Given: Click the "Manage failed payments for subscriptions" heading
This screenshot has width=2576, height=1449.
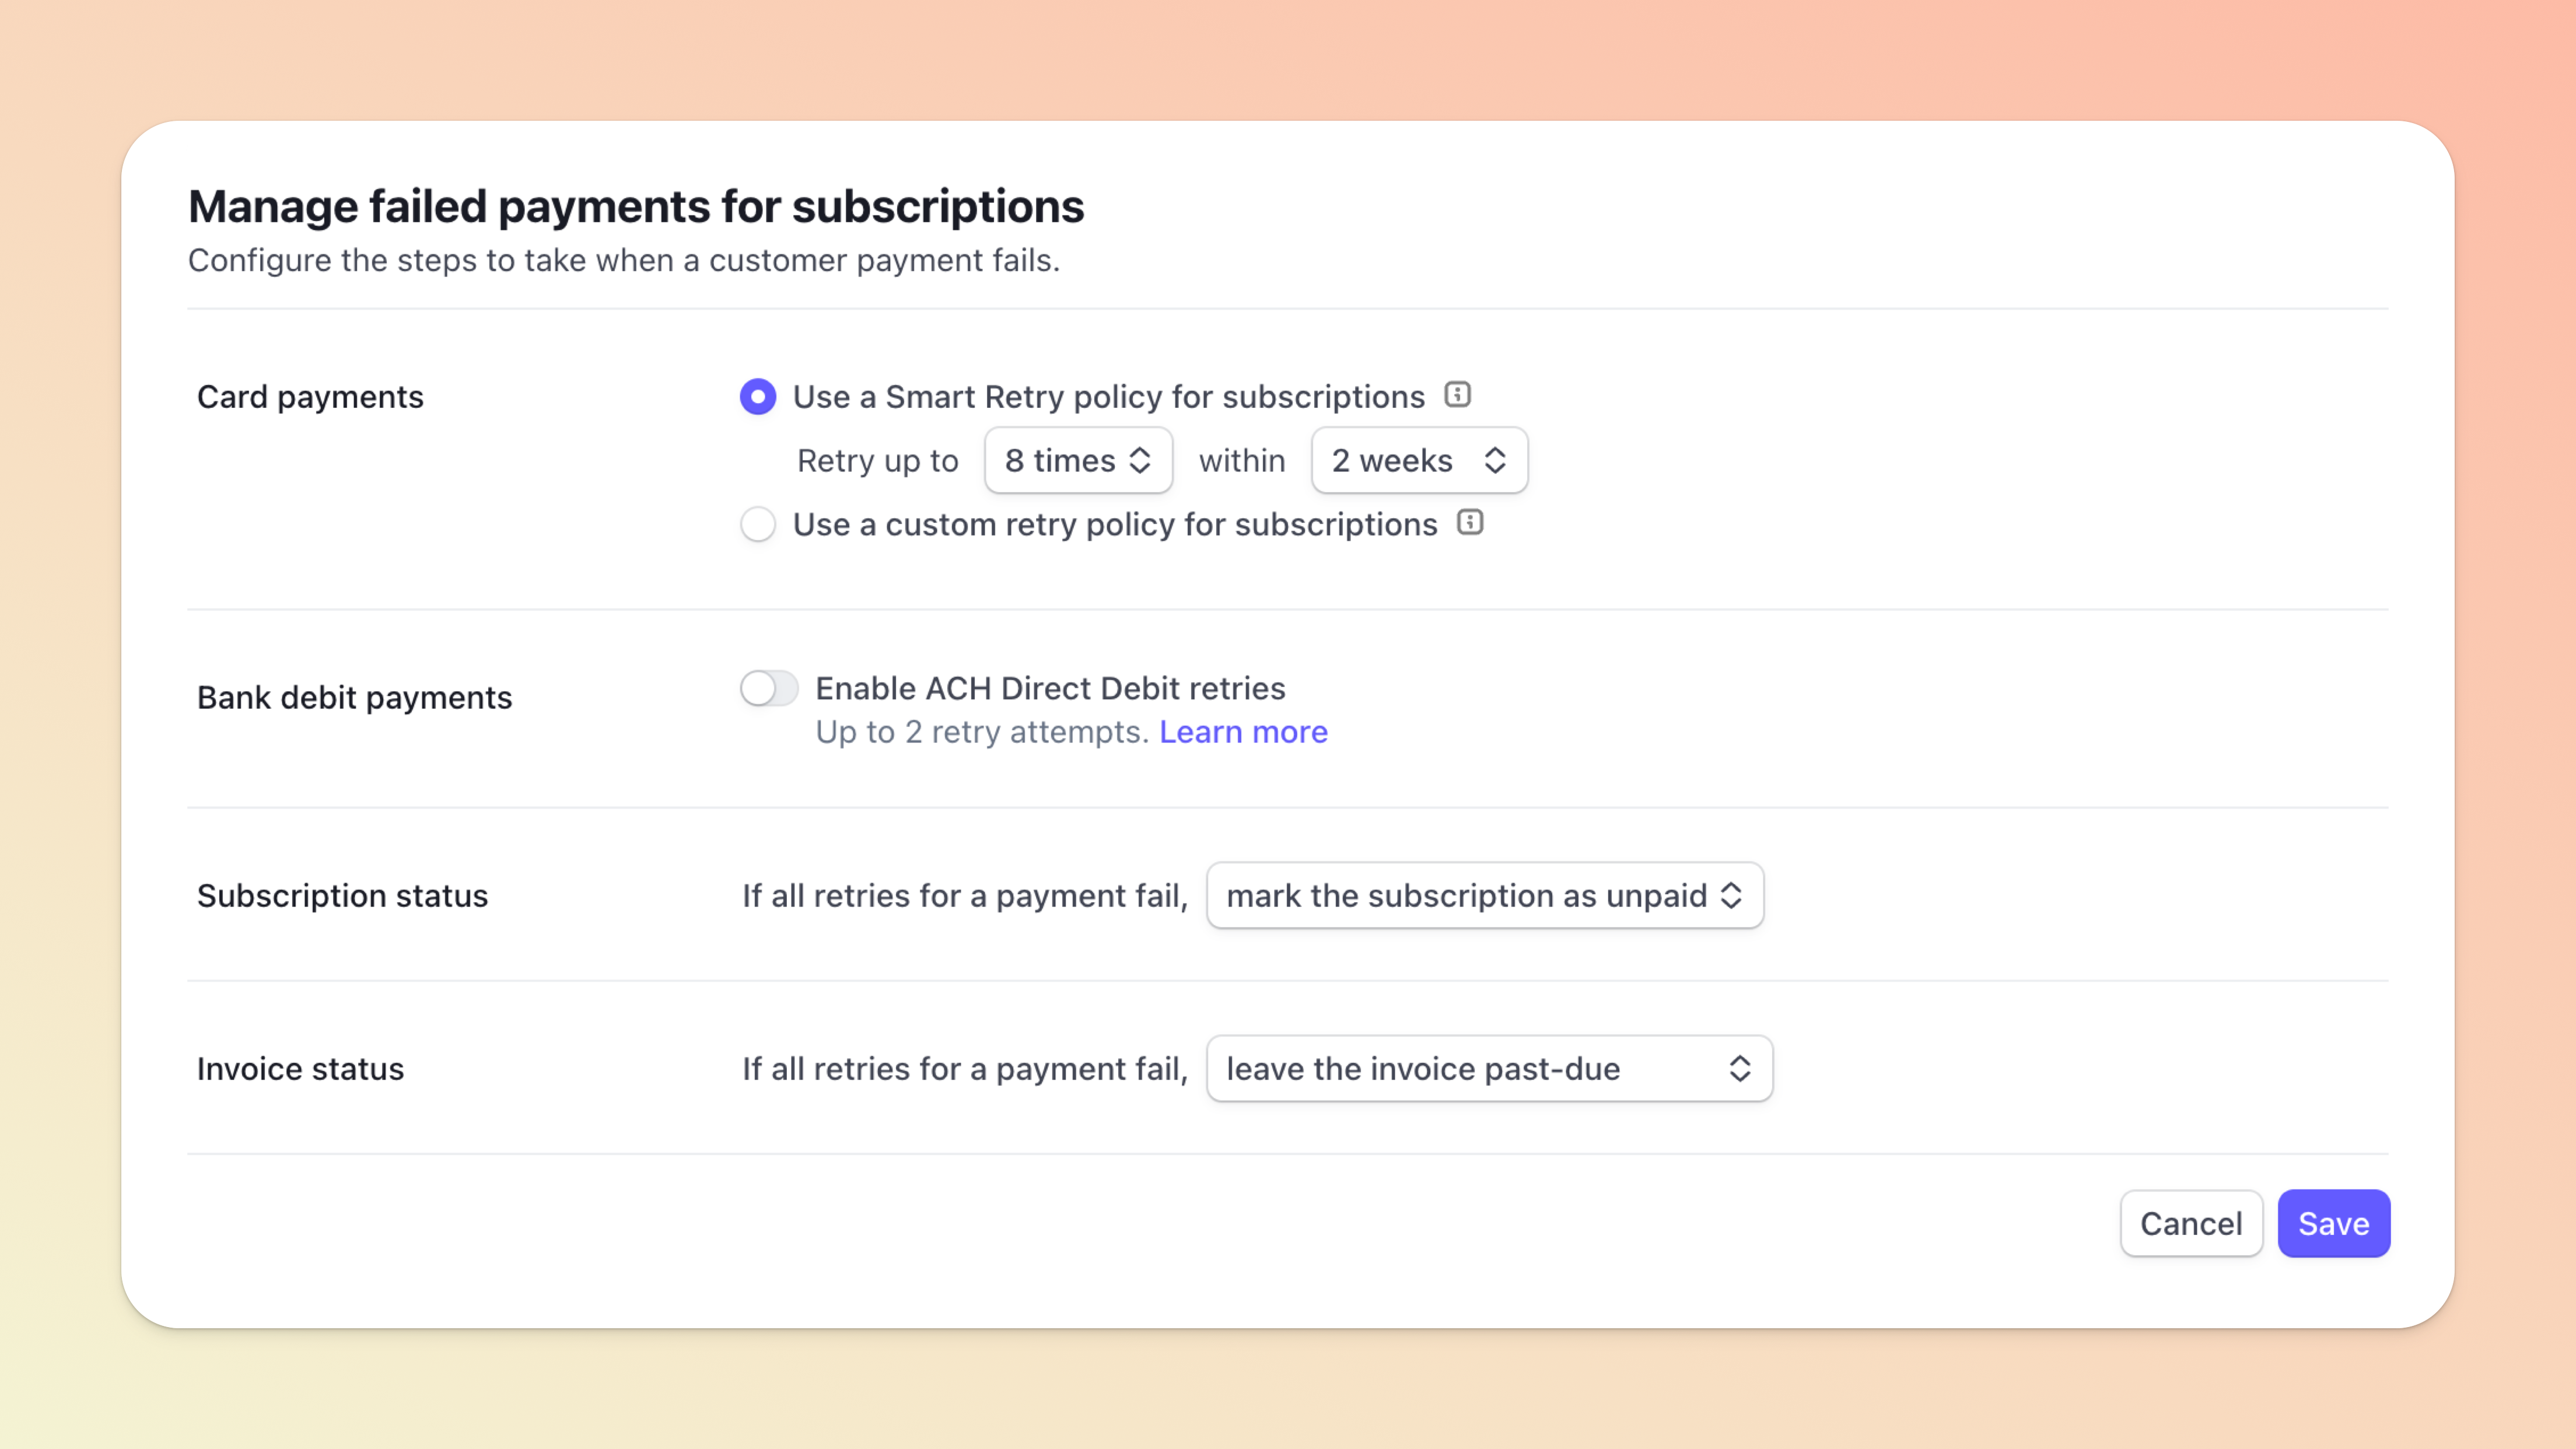Looking at the screenshot, I should click(636, 207).
